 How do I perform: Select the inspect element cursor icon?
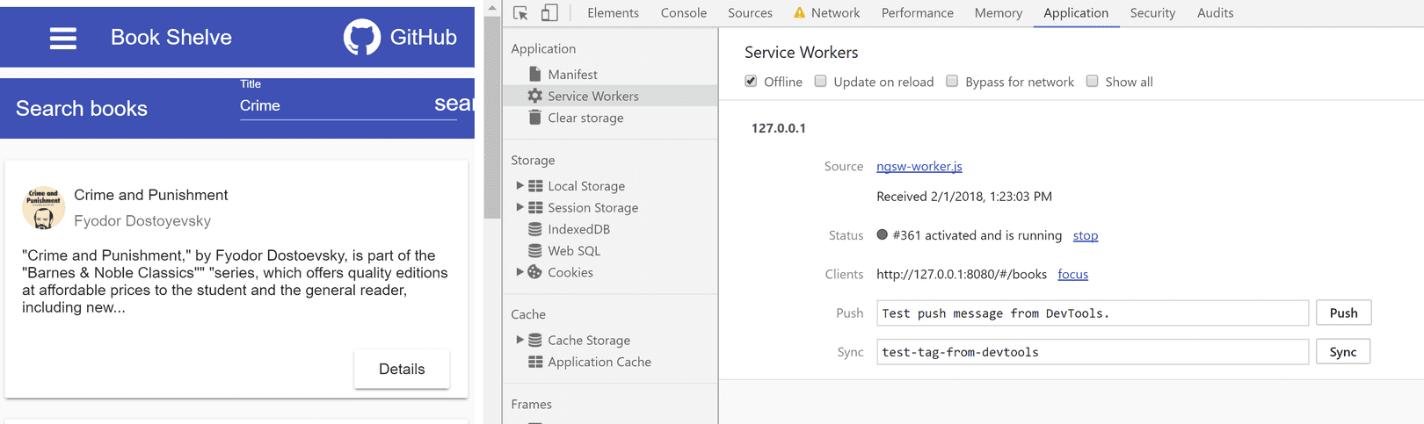pyautogui.click(x=520, y=13)
